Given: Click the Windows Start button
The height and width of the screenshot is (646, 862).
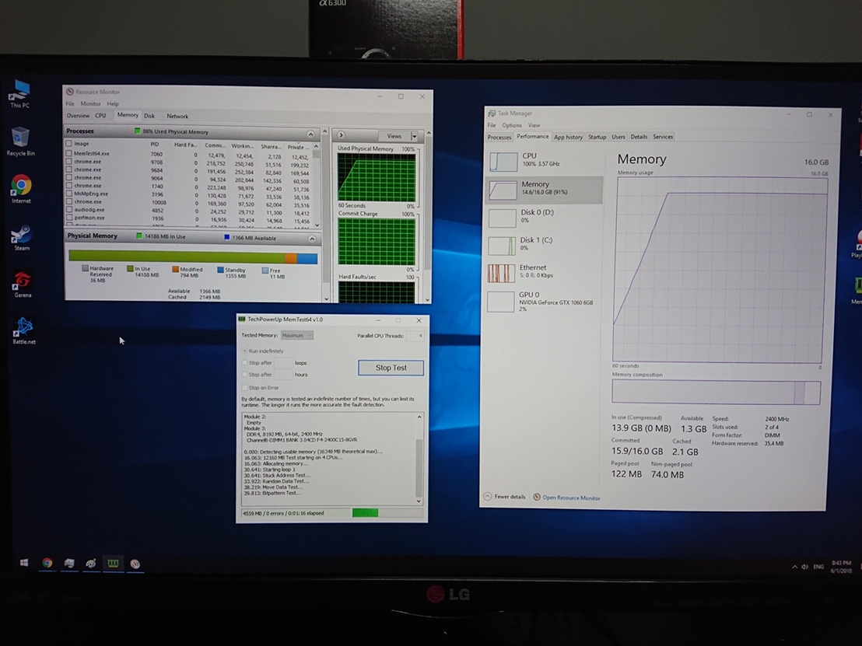Looking at the screenshot, I should tap(24, 563).
